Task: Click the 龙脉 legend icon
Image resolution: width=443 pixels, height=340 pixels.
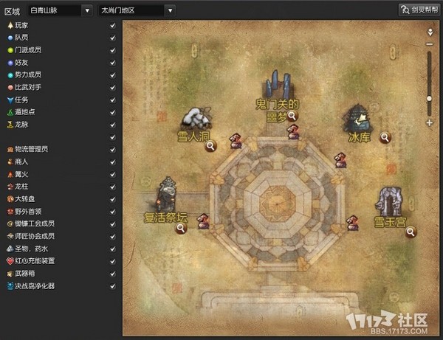Action: tap(10, 125)
